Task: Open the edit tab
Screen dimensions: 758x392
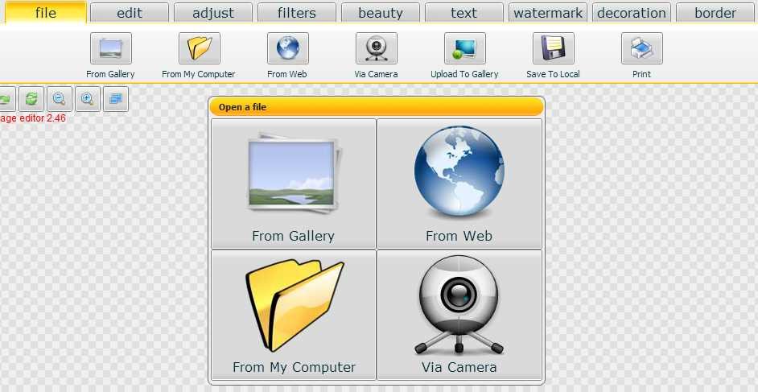Action: coord(129,13)
